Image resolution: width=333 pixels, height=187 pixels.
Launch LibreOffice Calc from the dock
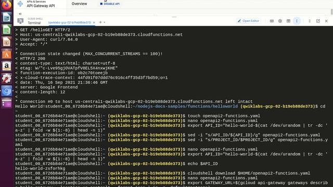[x=7, y=30]
